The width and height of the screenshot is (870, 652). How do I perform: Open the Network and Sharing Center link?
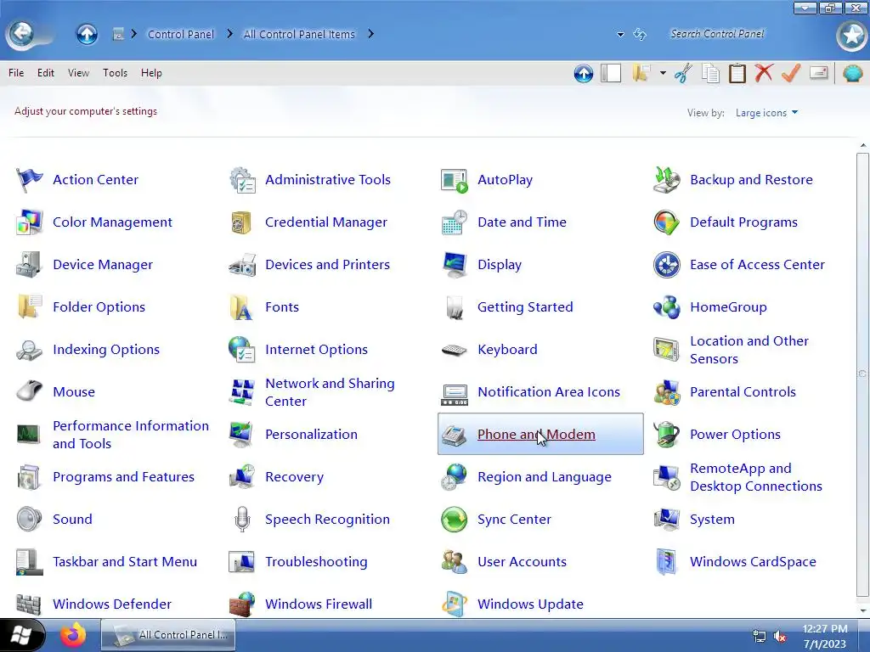pyautogui.click(x=330, y=392)
